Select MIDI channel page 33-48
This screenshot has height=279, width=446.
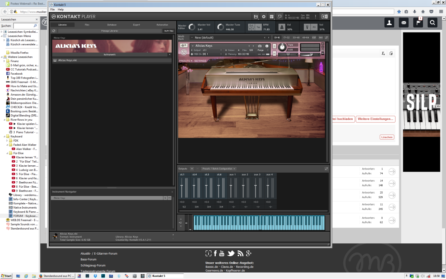coord(296,37)
